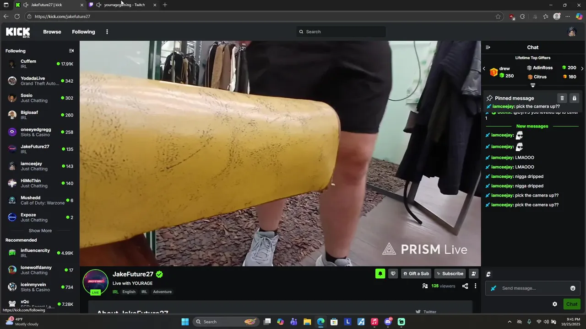The image size is (586, 329).
Task: Delete the pinned message
Action: click(x=562, y=98)
